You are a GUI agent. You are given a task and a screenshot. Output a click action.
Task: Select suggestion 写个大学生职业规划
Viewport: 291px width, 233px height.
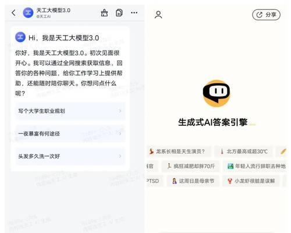tap(70, 111)
